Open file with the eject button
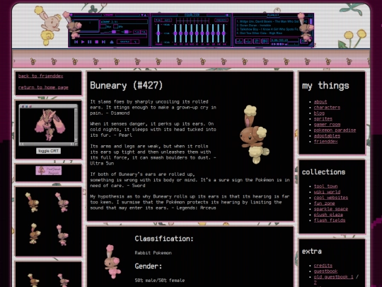This screenshot has width=382, height=287. 112,42
